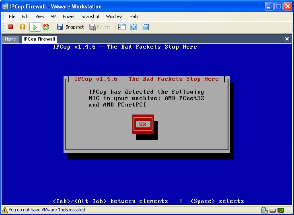Open the File menu

(12, 16)
